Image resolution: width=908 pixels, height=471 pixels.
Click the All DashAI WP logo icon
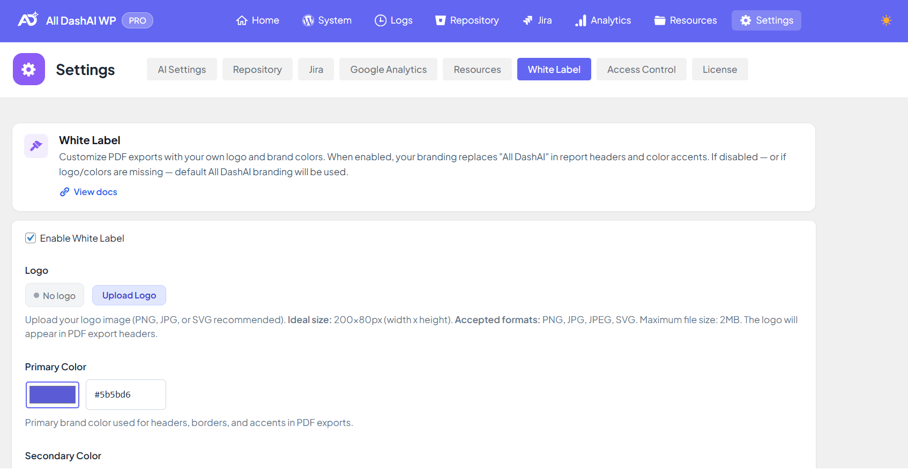28,20
